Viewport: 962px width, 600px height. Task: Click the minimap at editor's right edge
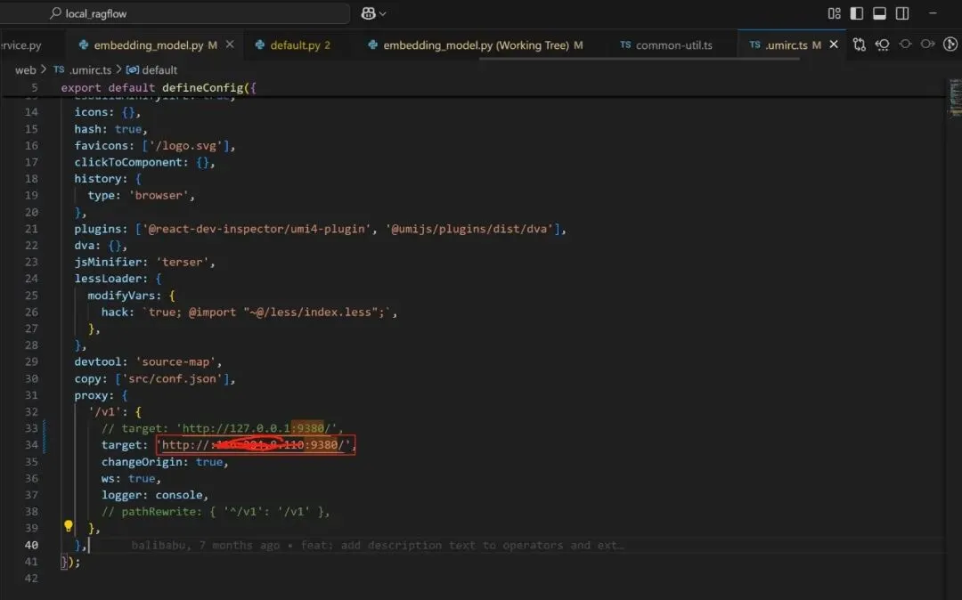click(955, 98)
